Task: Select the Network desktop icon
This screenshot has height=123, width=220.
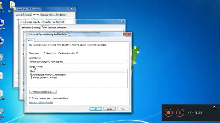Action: pos(2,42)
